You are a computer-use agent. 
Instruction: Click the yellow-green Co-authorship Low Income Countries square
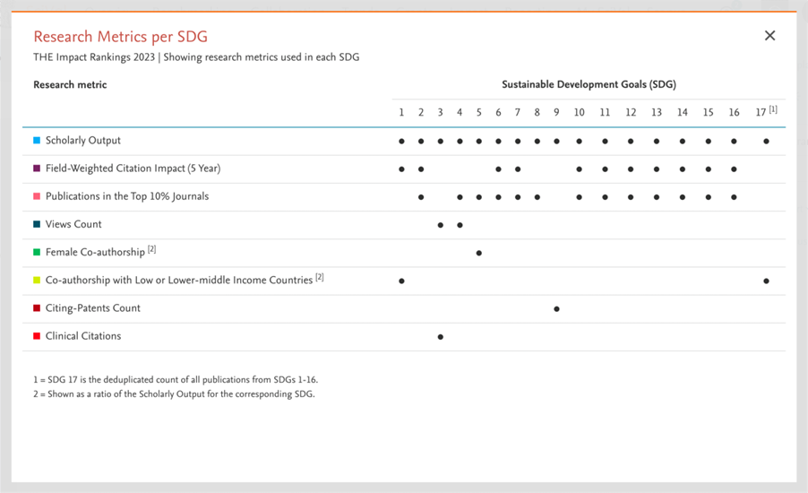point(37,280)
